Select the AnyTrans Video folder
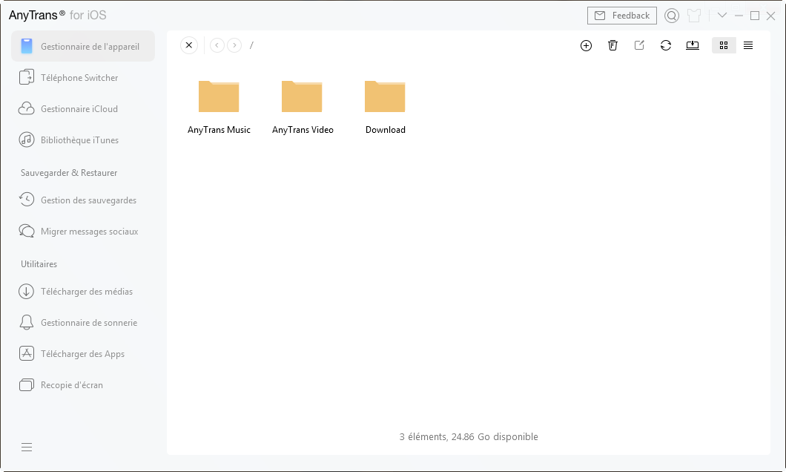This screenshot has height=472, width=786. coord(303,107)
